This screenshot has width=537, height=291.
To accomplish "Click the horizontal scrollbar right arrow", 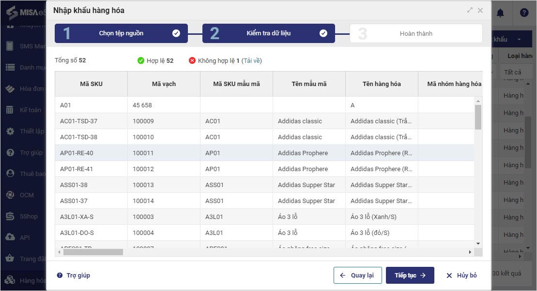I will click(470, 252).
